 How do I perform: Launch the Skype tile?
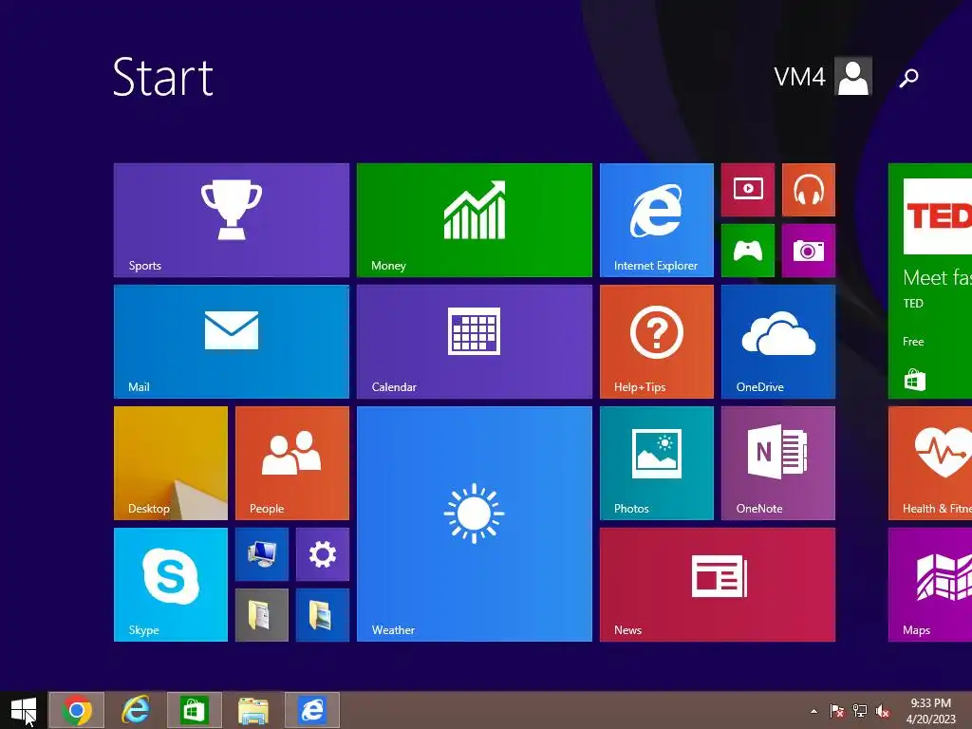(x=171, y=585)
